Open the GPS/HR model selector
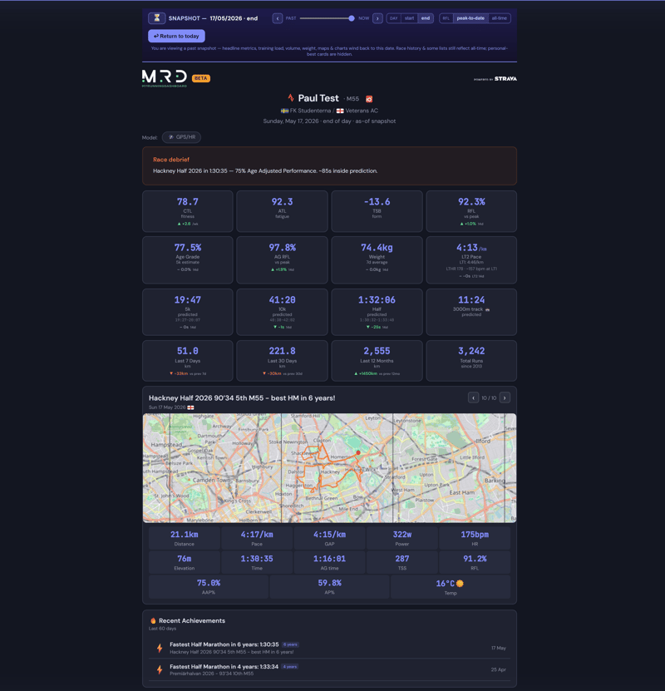This screenshot has height=691, width=665. tap(181, 137)
